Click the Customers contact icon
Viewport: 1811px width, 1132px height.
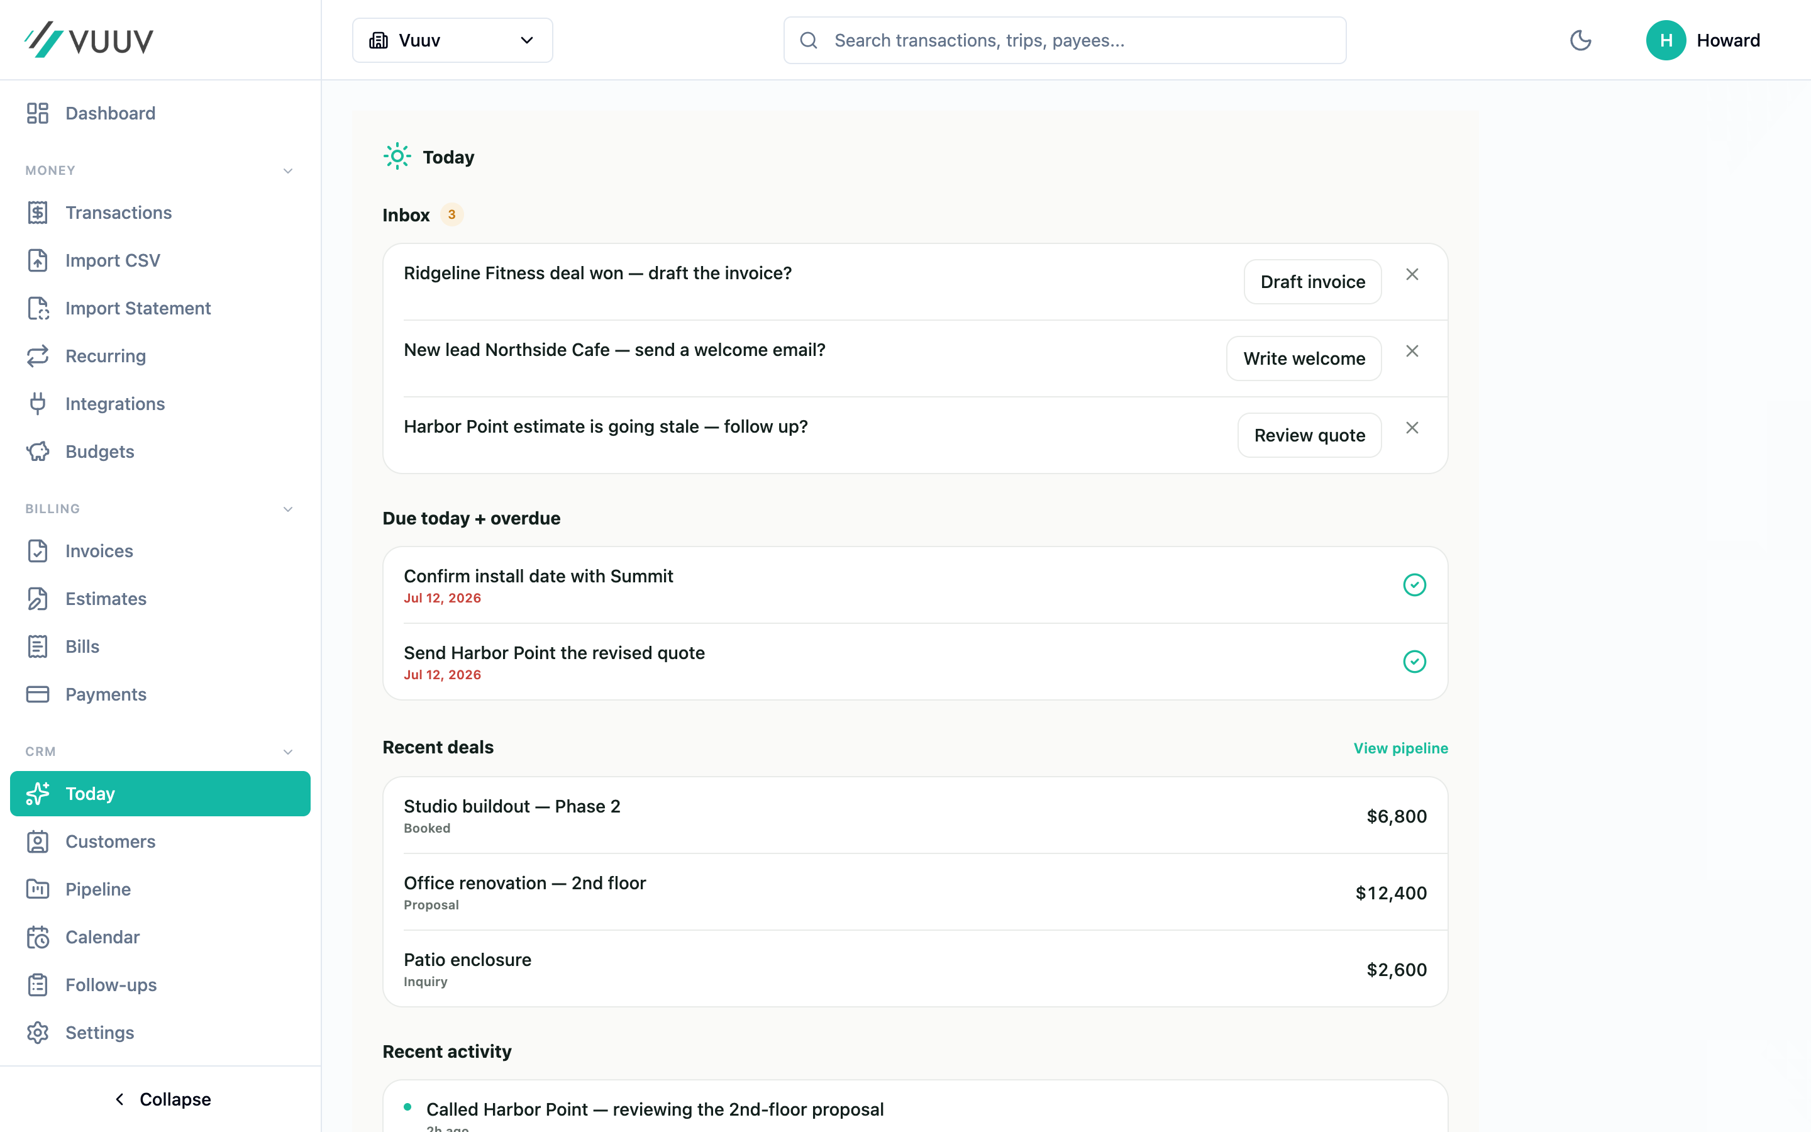[38, 841]
